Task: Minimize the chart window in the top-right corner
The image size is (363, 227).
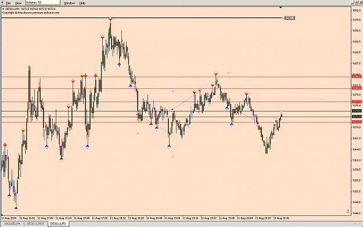Action: coord(352,2)
